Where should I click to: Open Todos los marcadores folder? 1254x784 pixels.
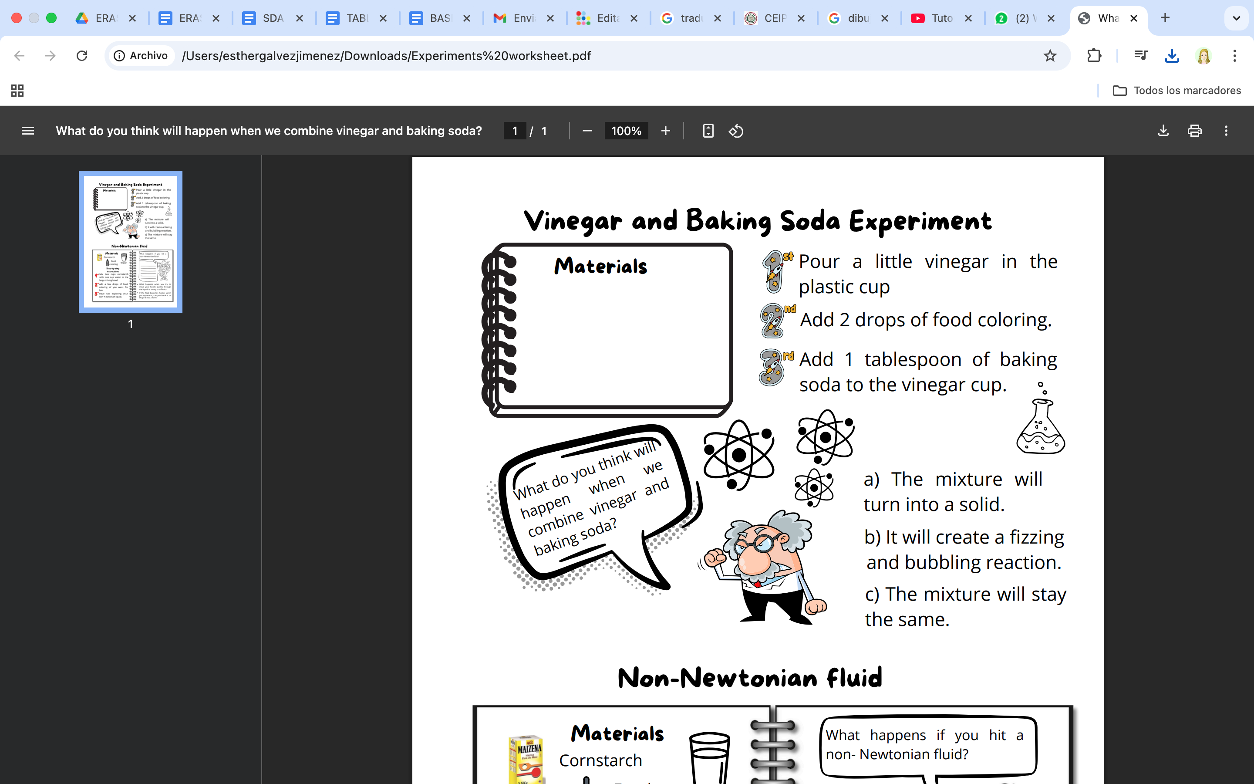pyautogui.click(x=1177, y=90)
